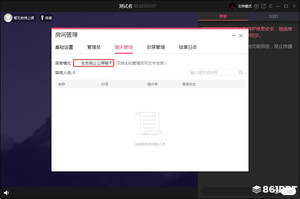The height and width of the screenshot is (199, 300).
Task: Click the teacher avatar 暂无老师上课
Action: coord(8,18)
